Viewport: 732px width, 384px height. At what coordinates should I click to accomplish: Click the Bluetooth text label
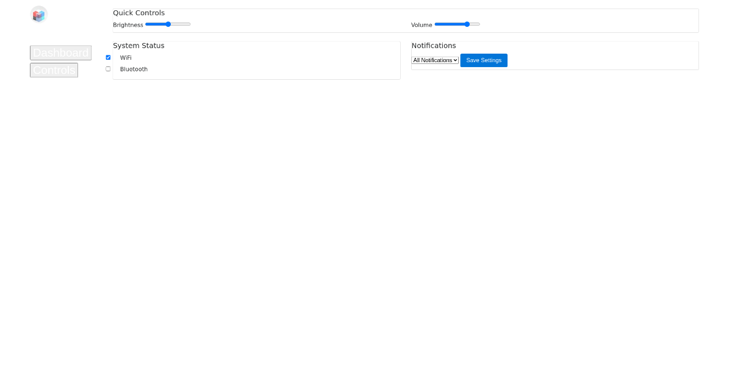click(x=134, y=69)
